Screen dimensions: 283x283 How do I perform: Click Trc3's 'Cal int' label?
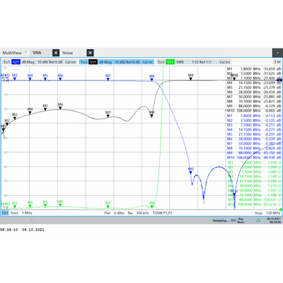pos(224,62)
